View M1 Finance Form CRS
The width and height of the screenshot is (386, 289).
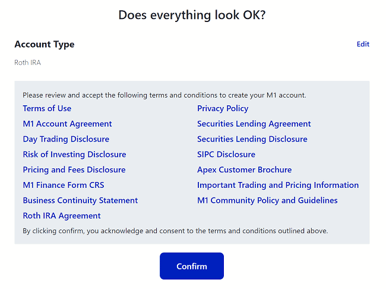[x=63, y=185]
